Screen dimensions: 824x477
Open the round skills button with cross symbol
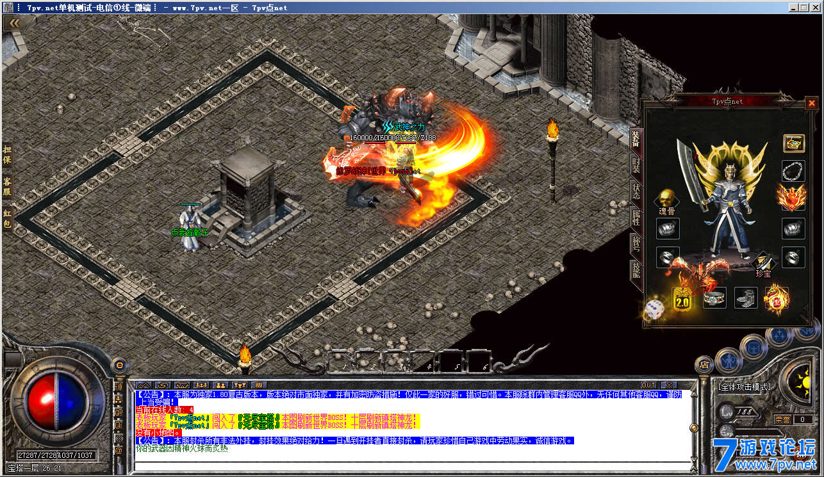click(780, 336)
